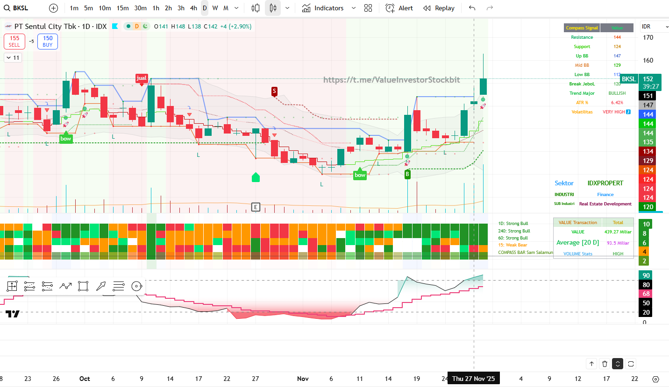
Task: Click the TradingView logo
Action: point(13,314)
